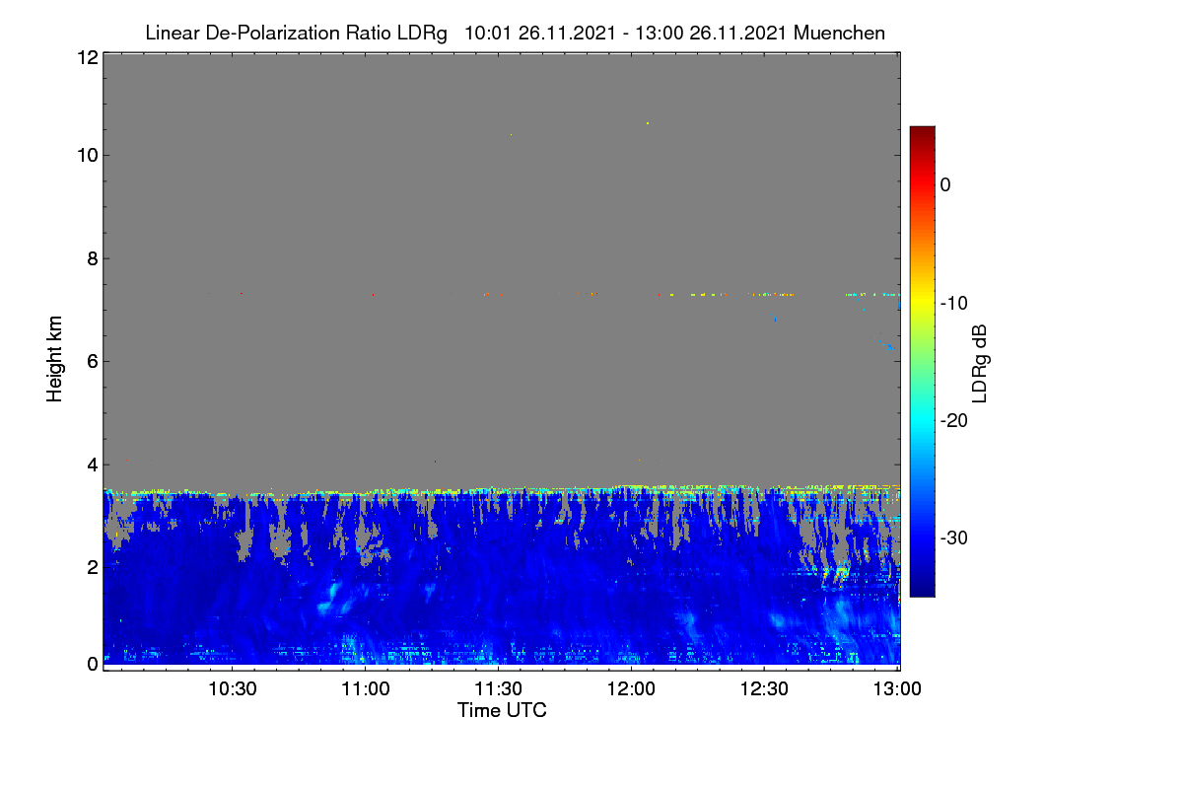Click the '13:00' time axis tick label
Viewport: 1183px width, 789px height.
pos(897,689)
